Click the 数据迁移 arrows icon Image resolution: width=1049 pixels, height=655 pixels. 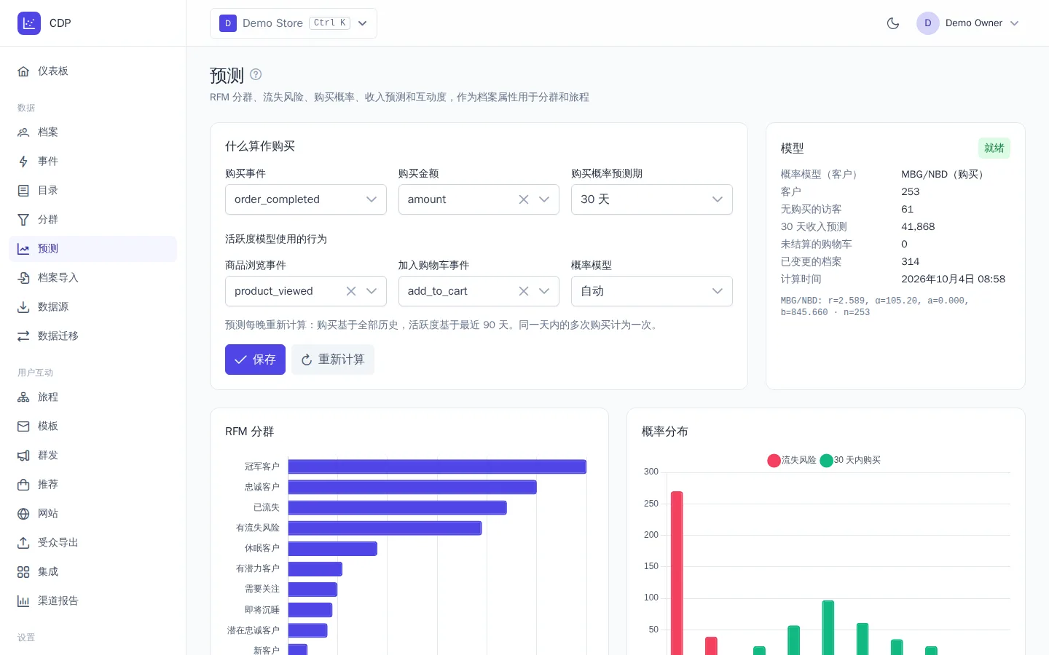[x=23, y=336]
